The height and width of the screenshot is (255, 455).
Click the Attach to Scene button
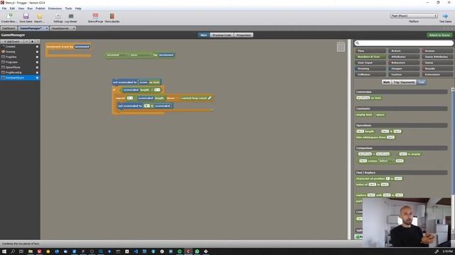[439, 35]
